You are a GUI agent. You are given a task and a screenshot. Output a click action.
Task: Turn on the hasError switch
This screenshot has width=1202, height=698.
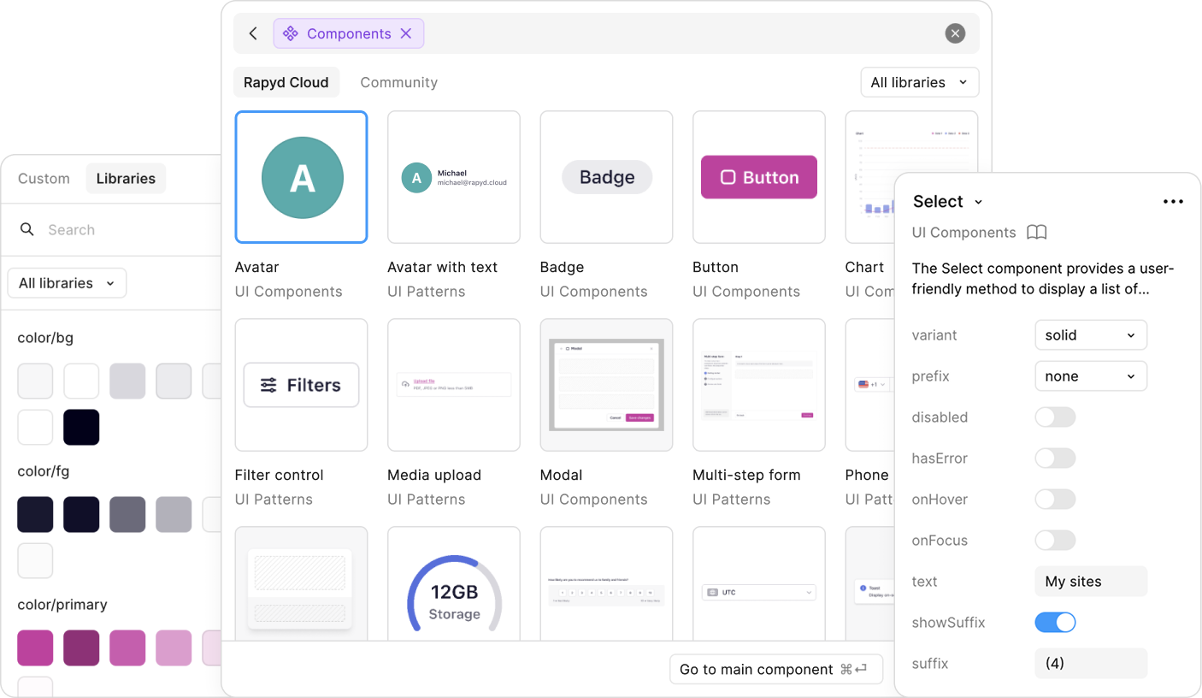1055,458
